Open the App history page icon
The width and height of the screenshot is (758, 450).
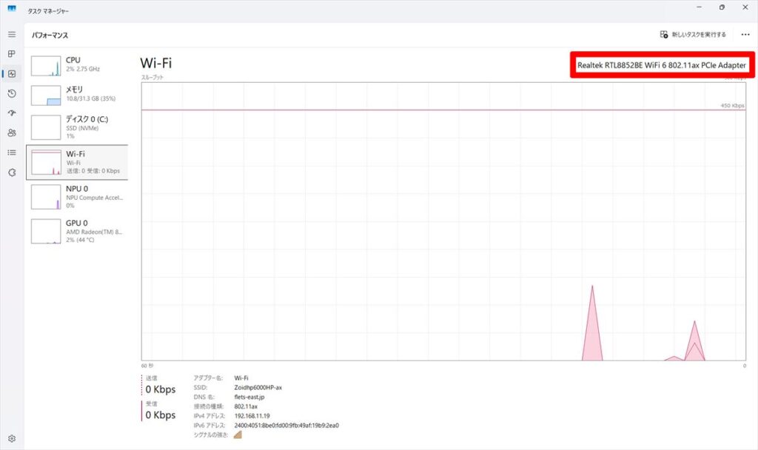pos(11,93)
